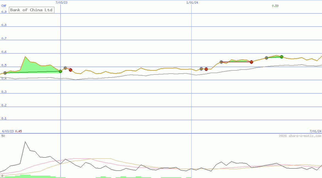Click the red sell marker after 1/01/24
This screenshot has height=178, width=322.
(206, 69)
